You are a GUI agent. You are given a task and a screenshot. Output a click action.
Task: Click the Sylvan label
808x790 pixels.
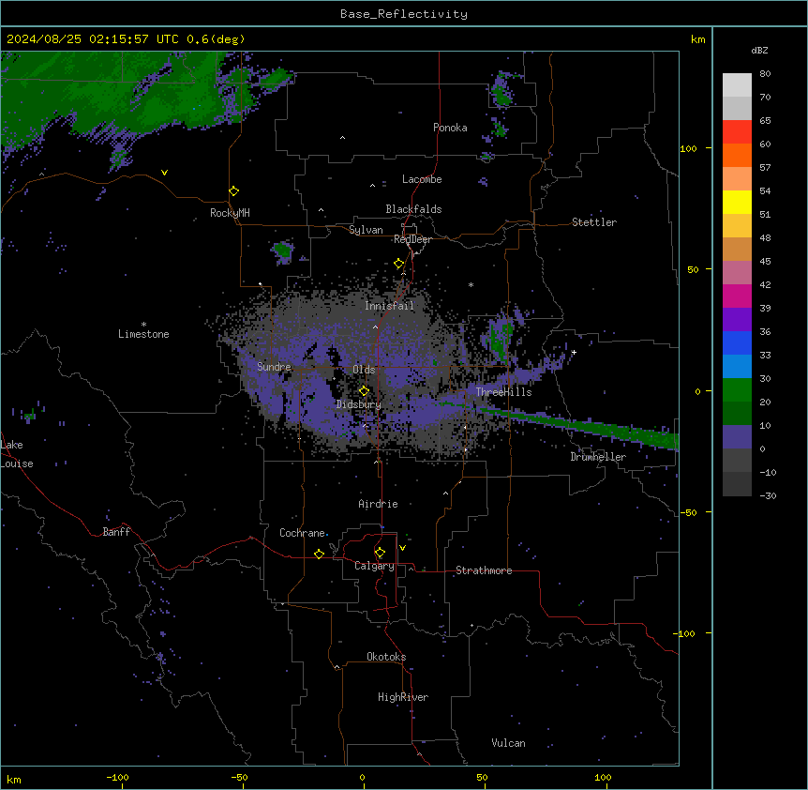tap(366, 230)
